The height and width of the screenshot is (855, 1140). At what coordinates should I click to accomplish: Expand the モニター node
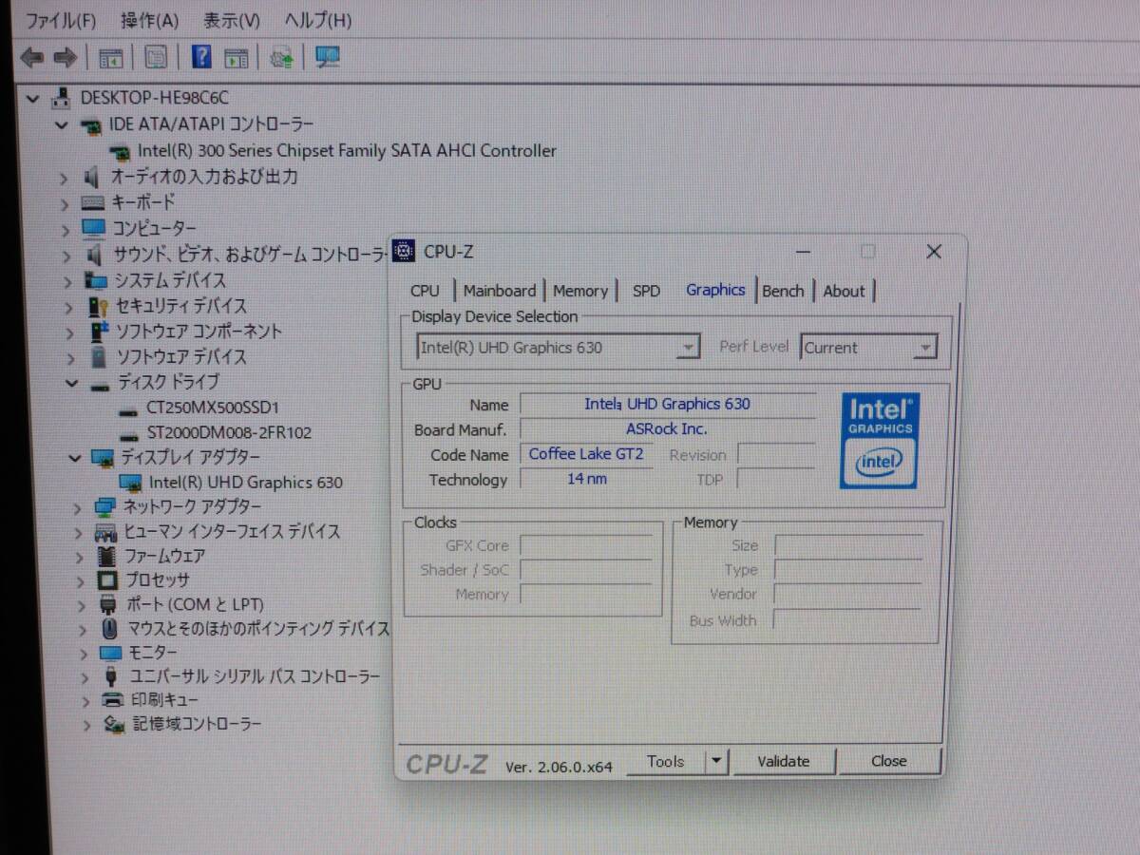click(x=84, y=654)
